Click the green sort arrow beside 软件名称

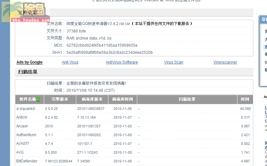click(38, 99)
